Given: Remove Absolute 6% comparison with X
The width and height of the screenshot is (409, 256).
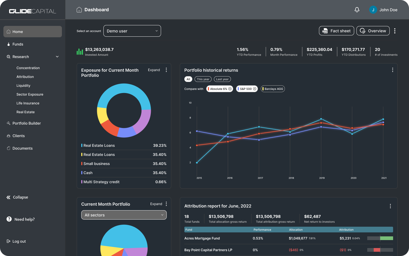Looking at the screenshot, I should pyautogui.click(x=230, y=89).
